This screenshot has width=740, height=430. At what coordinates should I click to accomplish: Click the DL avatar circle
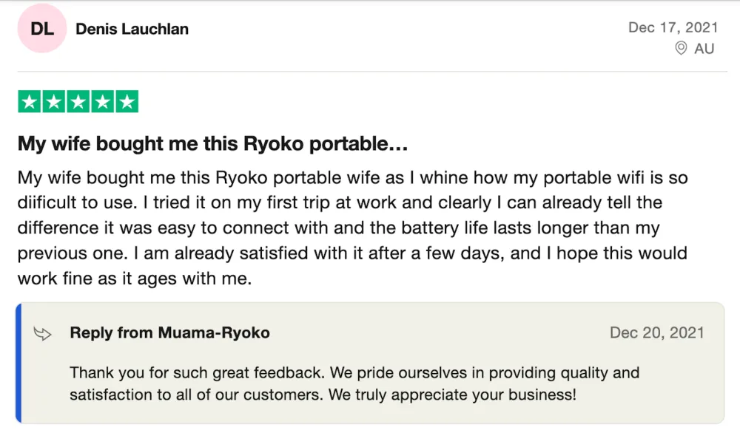pyautogui.click(x=42, y=29)
